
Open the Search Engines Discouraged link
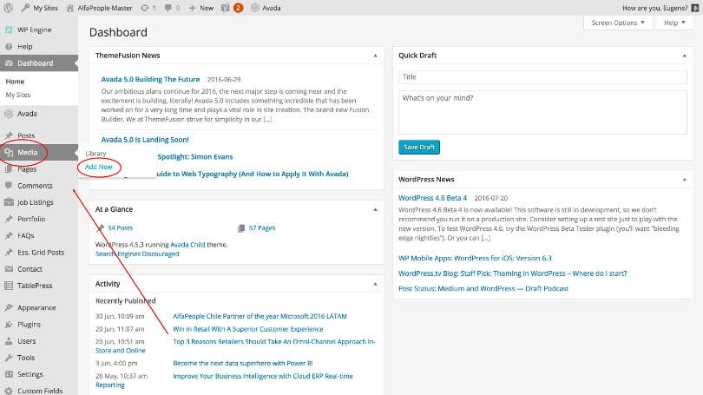coord(137,253)
